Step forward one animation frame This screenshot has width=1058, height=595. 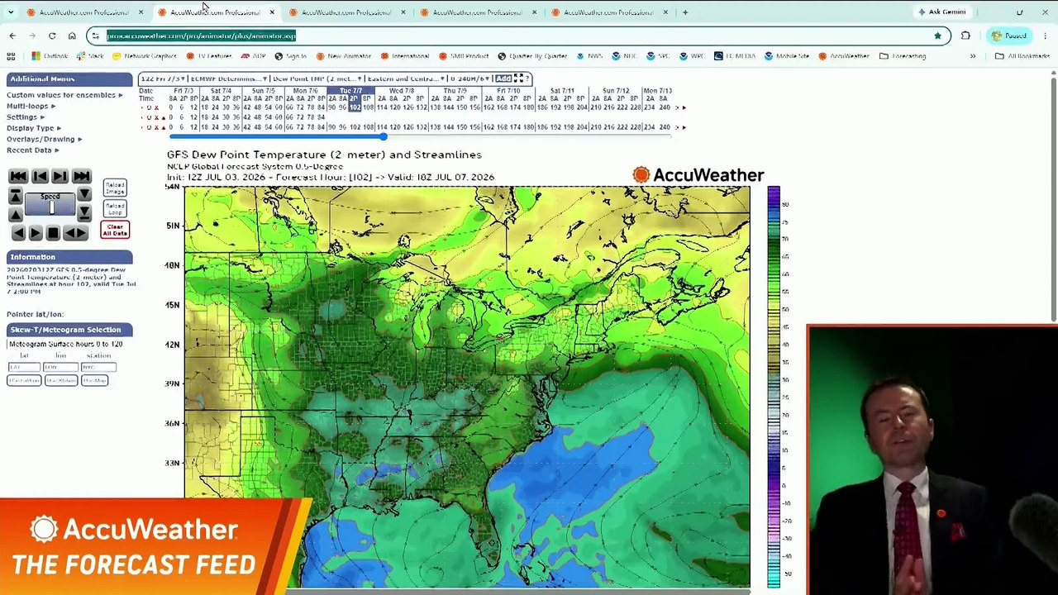60,176
